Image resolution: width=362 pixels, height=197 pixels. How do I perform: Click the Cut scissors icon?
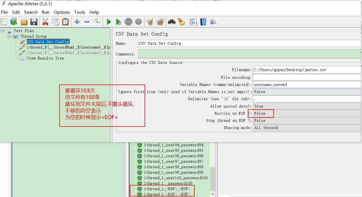[45, 22]
